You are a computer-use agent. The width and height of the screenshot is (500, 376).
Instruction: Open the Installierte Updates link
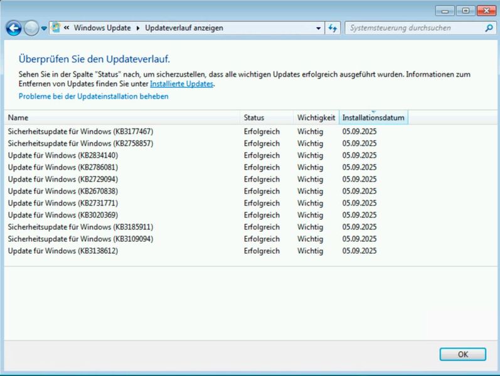pyautogui.click(x=181, y=84)
